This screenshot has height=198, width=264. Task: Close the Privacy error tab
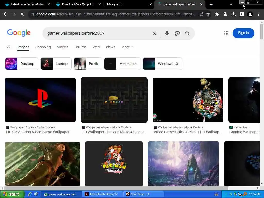151,5
